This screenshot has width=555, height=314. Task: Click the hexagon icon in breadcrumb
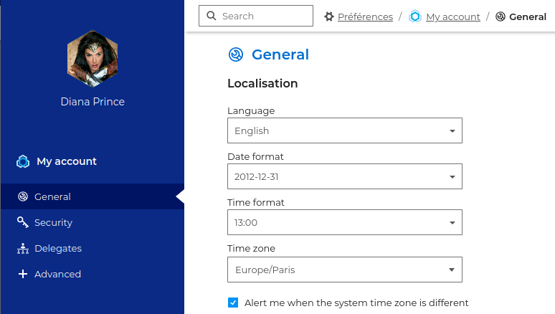click(x=415, y=16)
